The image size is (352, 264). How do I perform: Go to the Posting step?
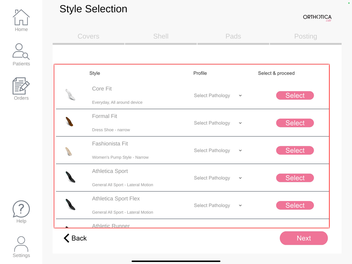tap(306, 36)
